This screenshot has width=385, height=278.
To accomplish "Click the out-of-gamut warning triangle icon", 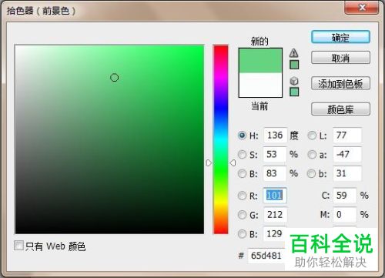I will (294, 53).
